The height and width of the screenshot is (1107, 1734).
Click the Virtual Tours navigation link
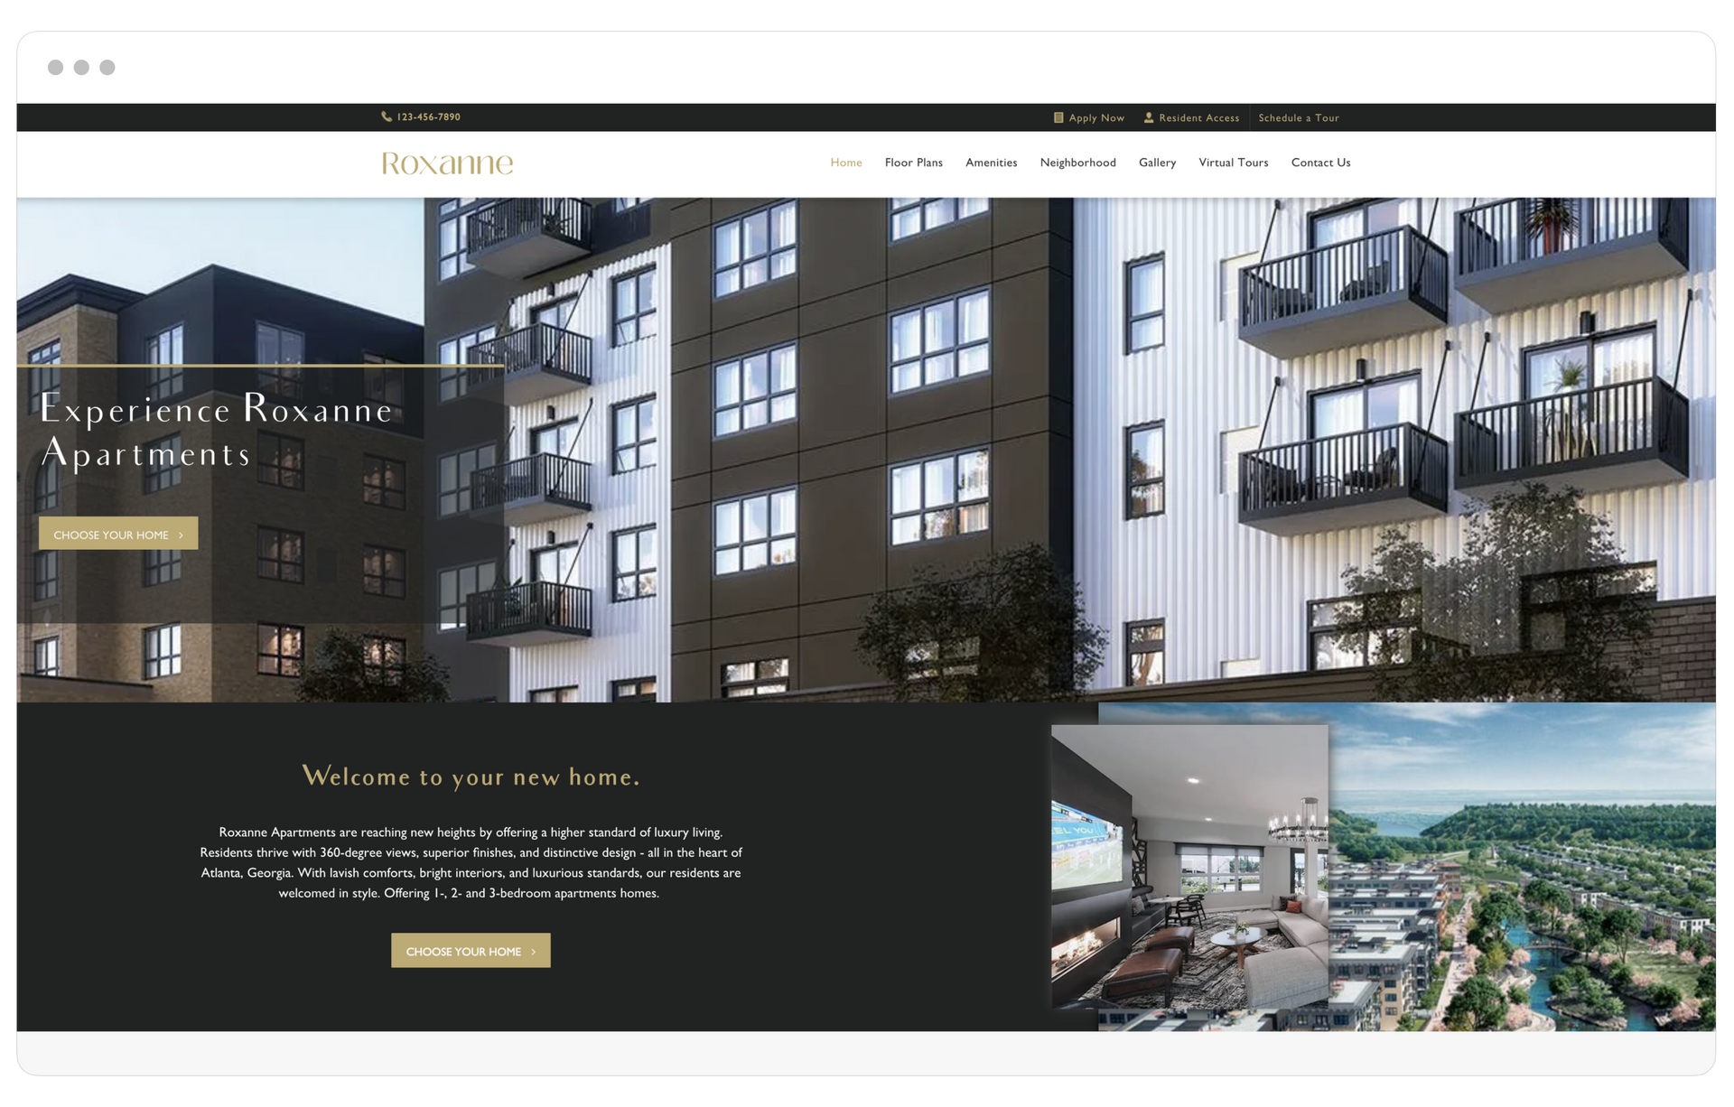pyautogui.click(x=1232, y=162)
